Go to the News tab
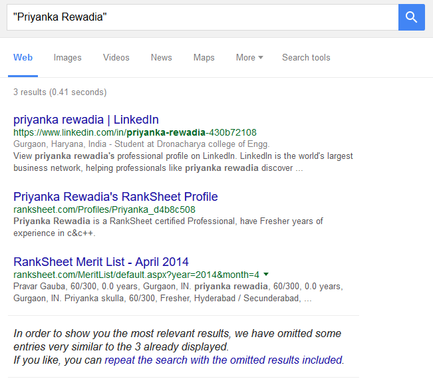433x381 pixels. point(161,57)
